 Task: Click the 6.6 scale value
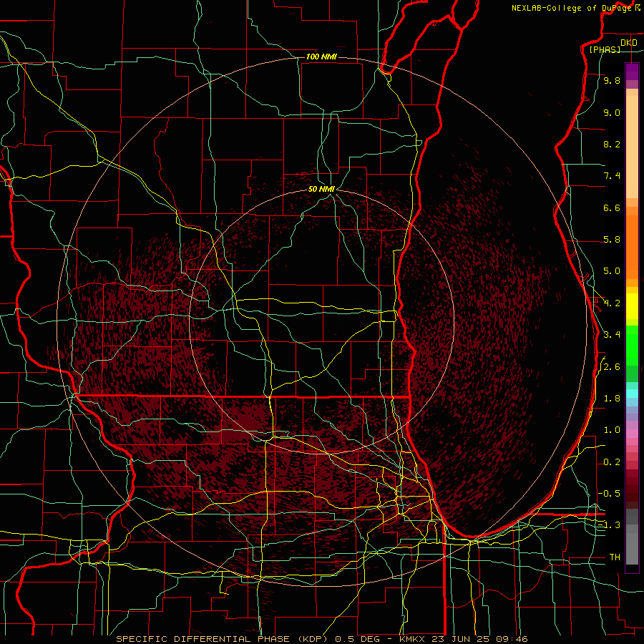pos(612,208)
